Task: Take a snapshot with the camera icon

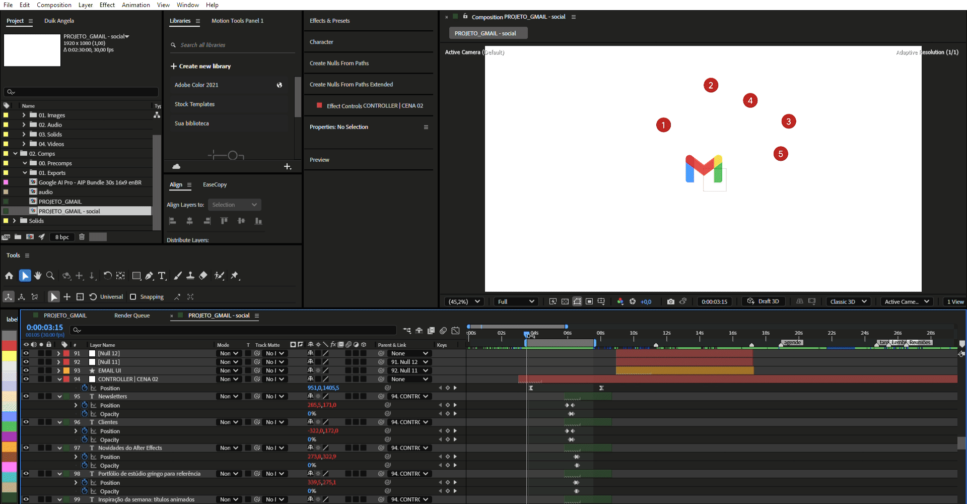Action: coord(671,301)
